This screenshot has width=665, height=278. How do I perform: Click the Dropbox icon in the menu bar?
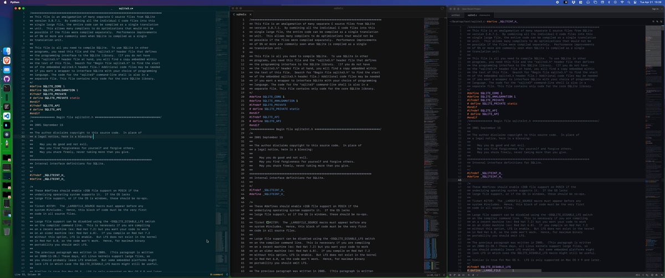(574, 2)
